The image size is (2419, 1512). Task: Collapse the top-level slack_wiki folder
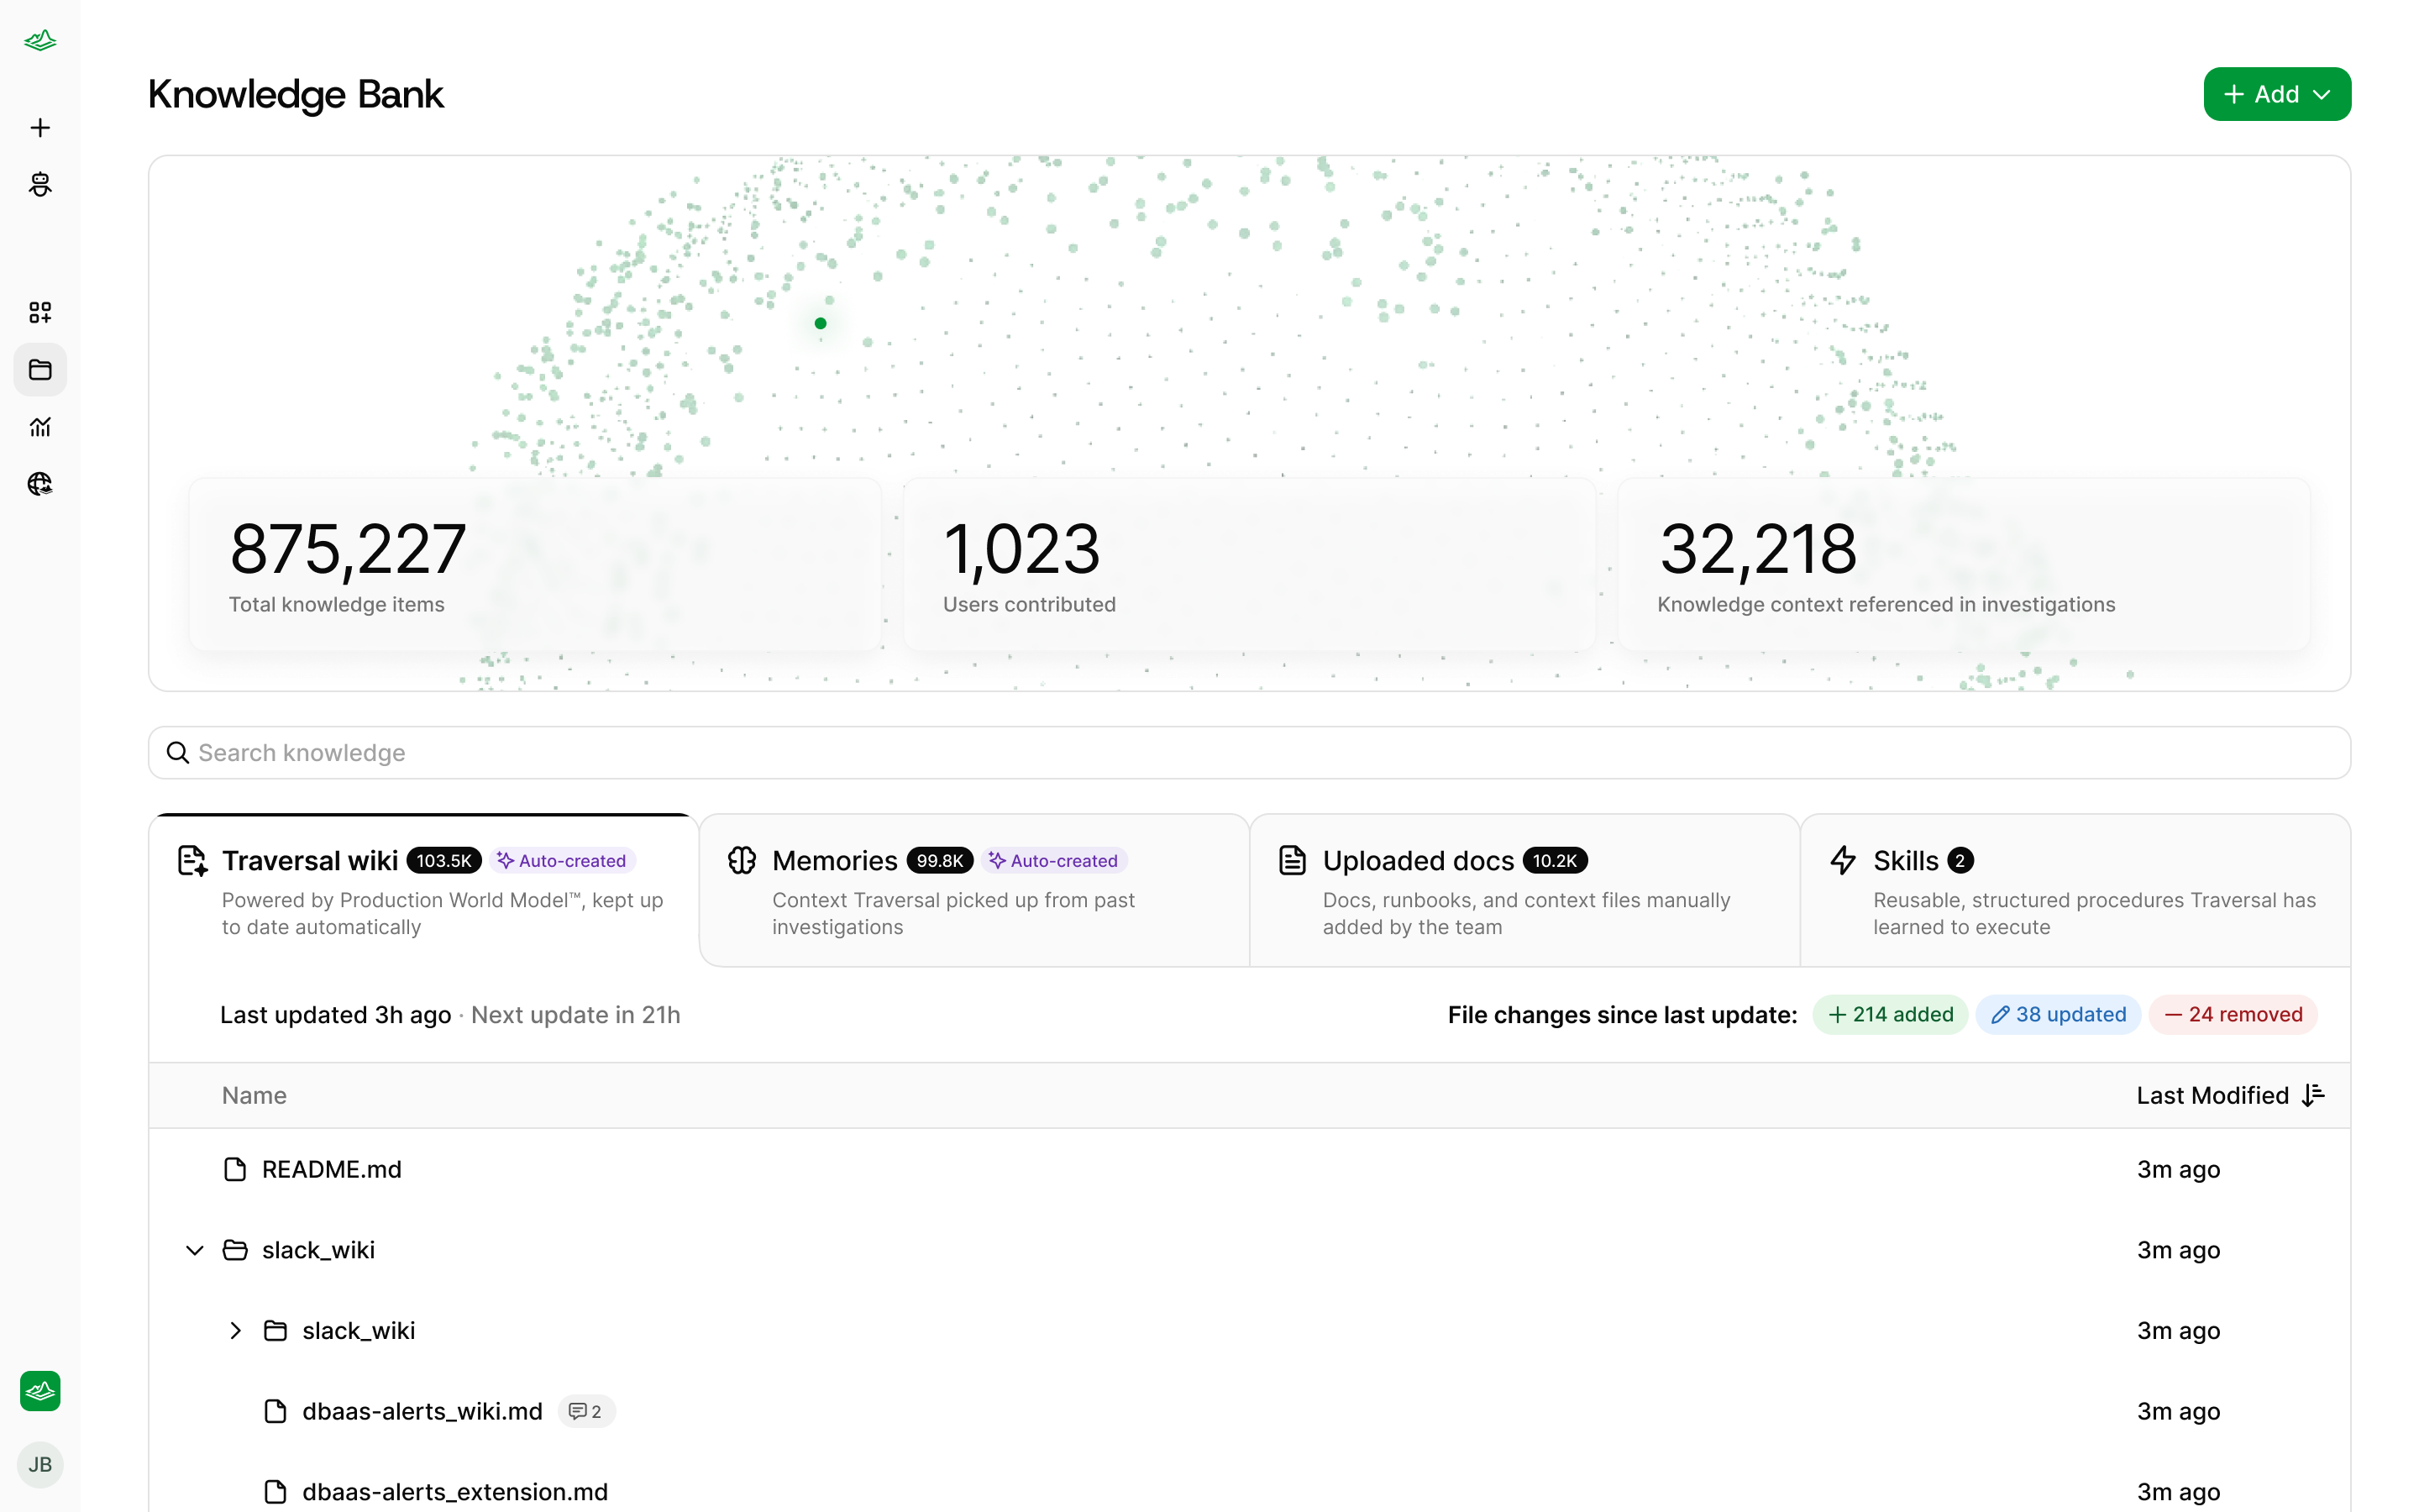(x=195, y=1250)
